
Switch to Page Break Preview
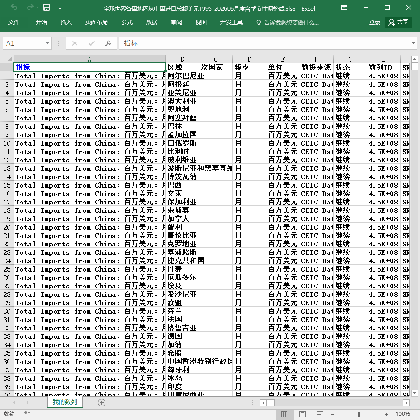(320, 414)
